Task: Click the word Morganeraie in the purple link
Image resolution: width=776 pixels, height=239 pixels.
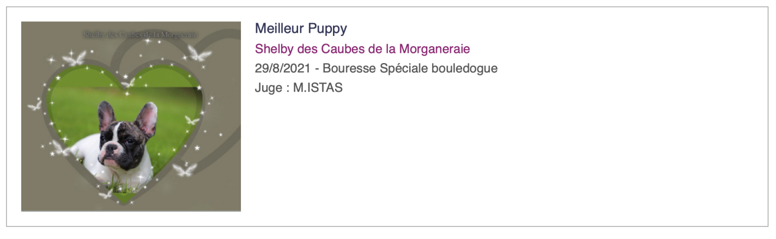Action: point(434,49)
